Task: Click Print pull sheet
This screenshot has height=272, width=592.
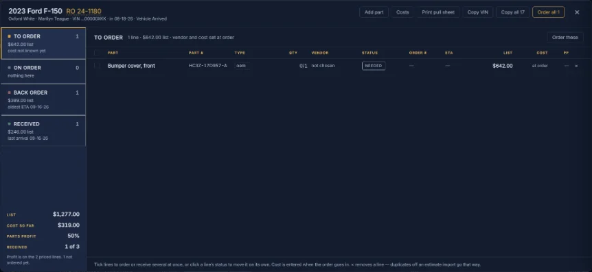Action: click(438, 12)
